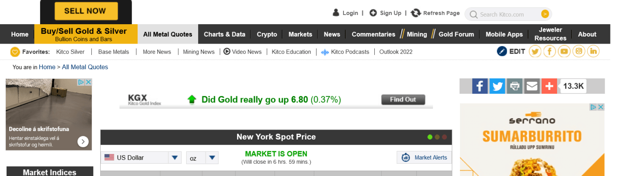Edit the favorites bar

click(x=511, y=51)
